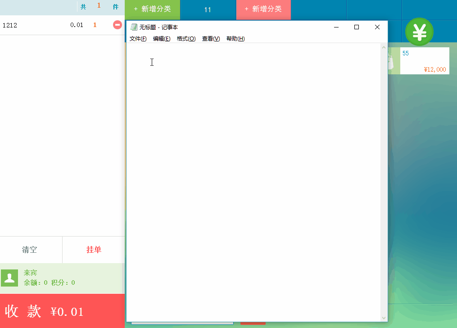Open the 格式(O) menu
This screenshot has height=328, width=457.
(186, 38)
